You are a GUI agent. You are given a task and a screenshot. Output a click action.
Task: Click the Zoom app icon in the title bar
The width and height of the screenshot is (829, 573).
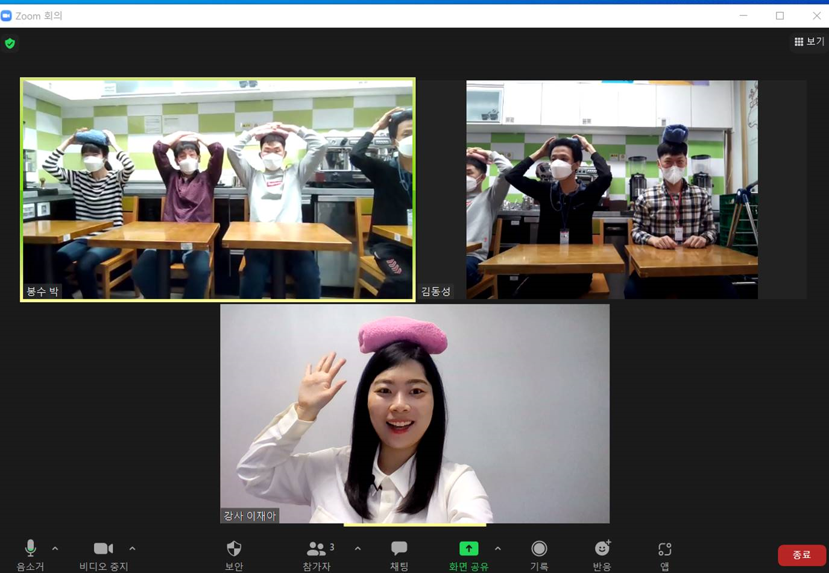coord(7,16)
